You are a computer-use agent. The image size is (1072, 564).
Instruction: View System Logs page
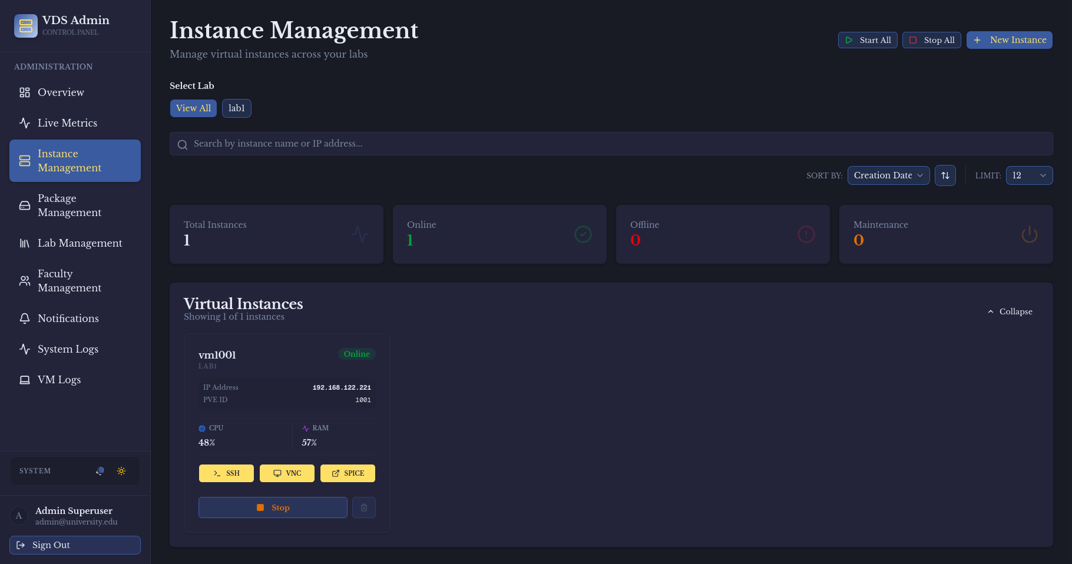(75, 349)
